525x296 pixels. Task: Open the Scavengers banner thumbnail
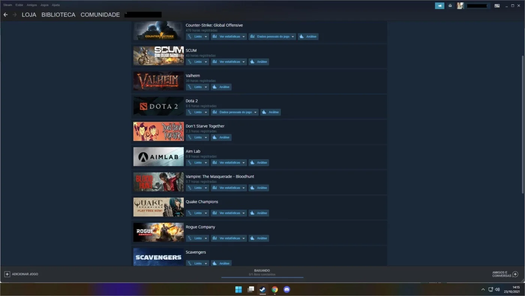(159, 257)
